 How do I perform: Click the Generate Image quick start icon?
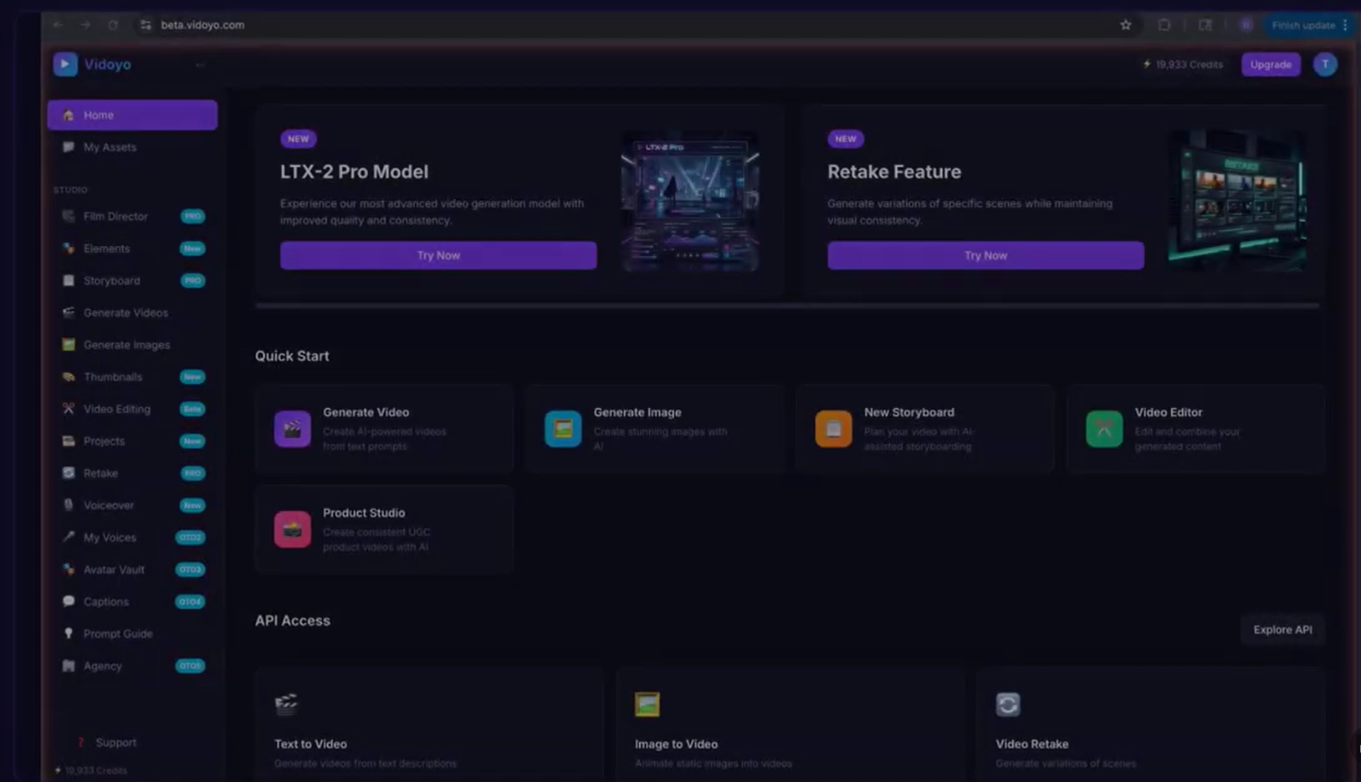563,429
